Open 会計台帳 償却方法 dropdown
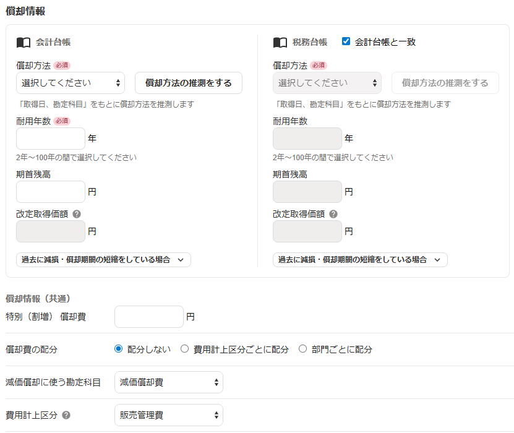The height and width of the screenshot is (433, 514). [71, 83]
